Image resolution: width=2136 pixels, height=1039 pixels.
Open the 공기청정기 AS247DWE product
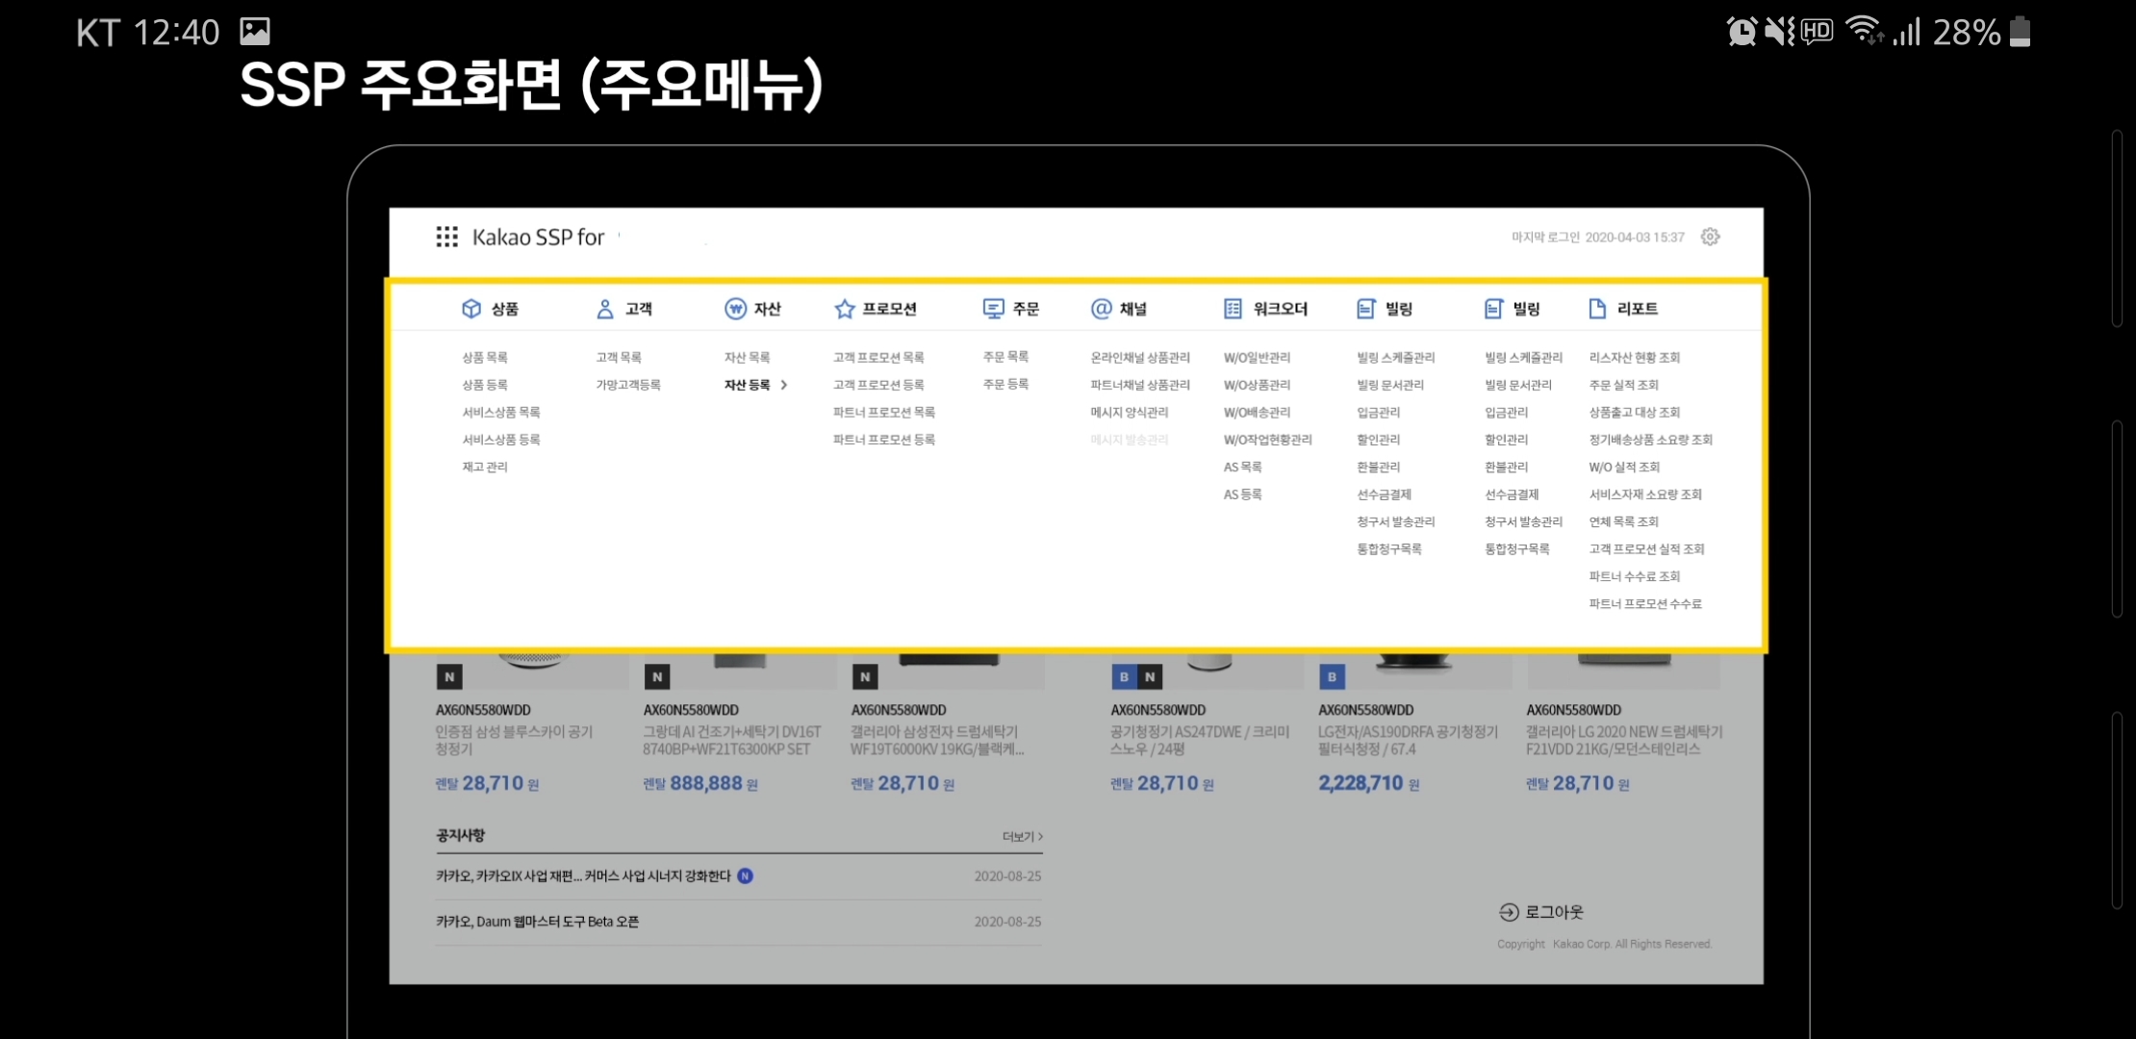click(1200, 741)
